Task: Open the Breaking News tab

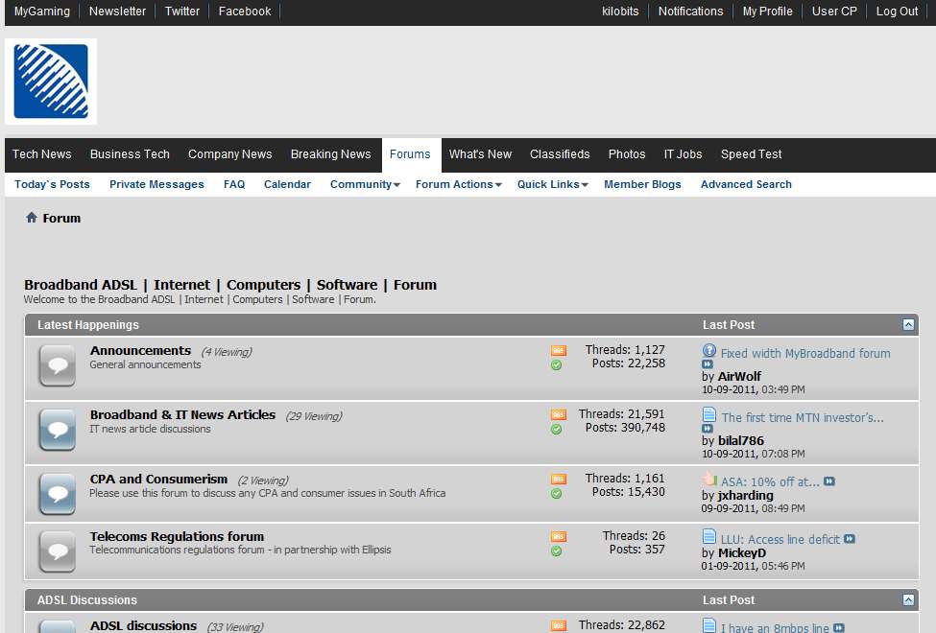Action: pos(330,154)
